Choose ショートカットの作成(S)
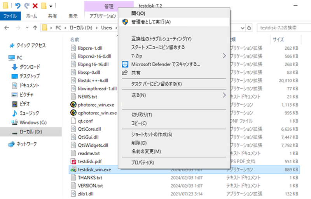The height and width of the screenshot is (199, 311). 174,135
